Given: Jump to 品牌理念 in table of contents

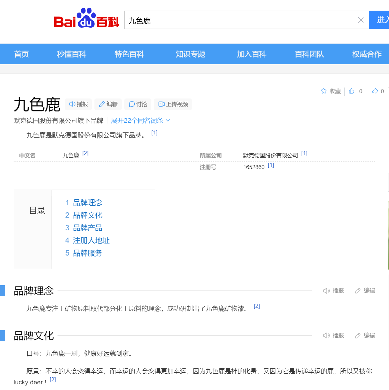Looking at the screenshot, I should click(87, 203).
